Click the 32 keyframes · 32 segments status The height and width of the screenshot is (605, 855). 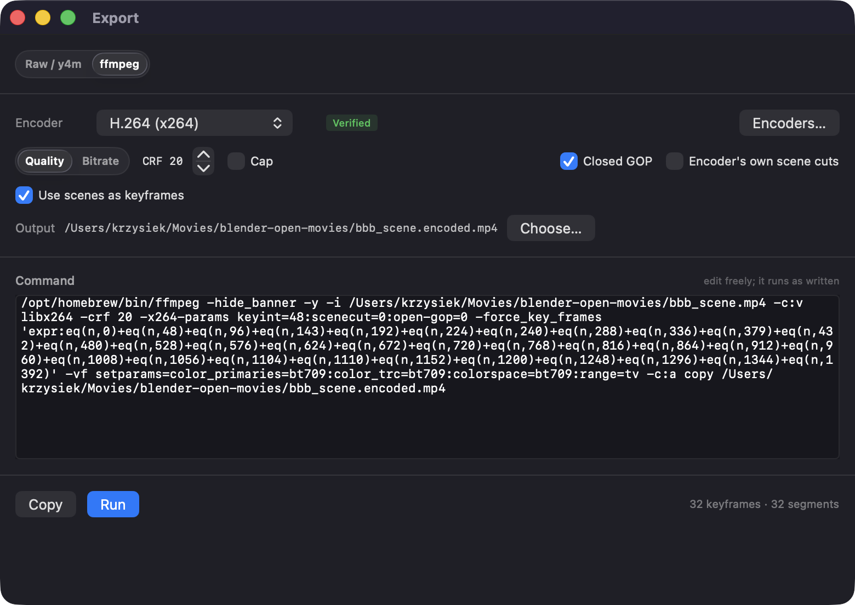coord(764,504)
